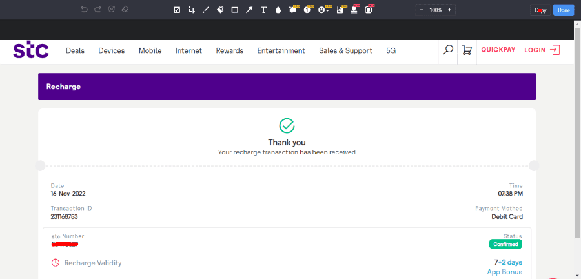Open the Sales & Support menu
This screenshot has width=581, height=279.
pos(345,50)
